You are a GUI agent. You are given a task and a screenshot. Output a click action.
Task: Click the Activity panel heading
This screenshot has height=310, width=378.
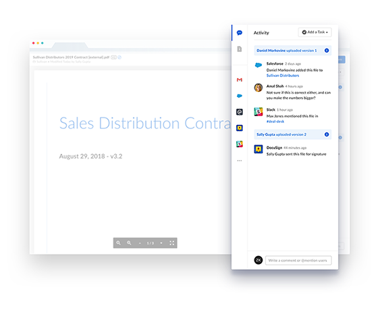click(x=261, y=33)
